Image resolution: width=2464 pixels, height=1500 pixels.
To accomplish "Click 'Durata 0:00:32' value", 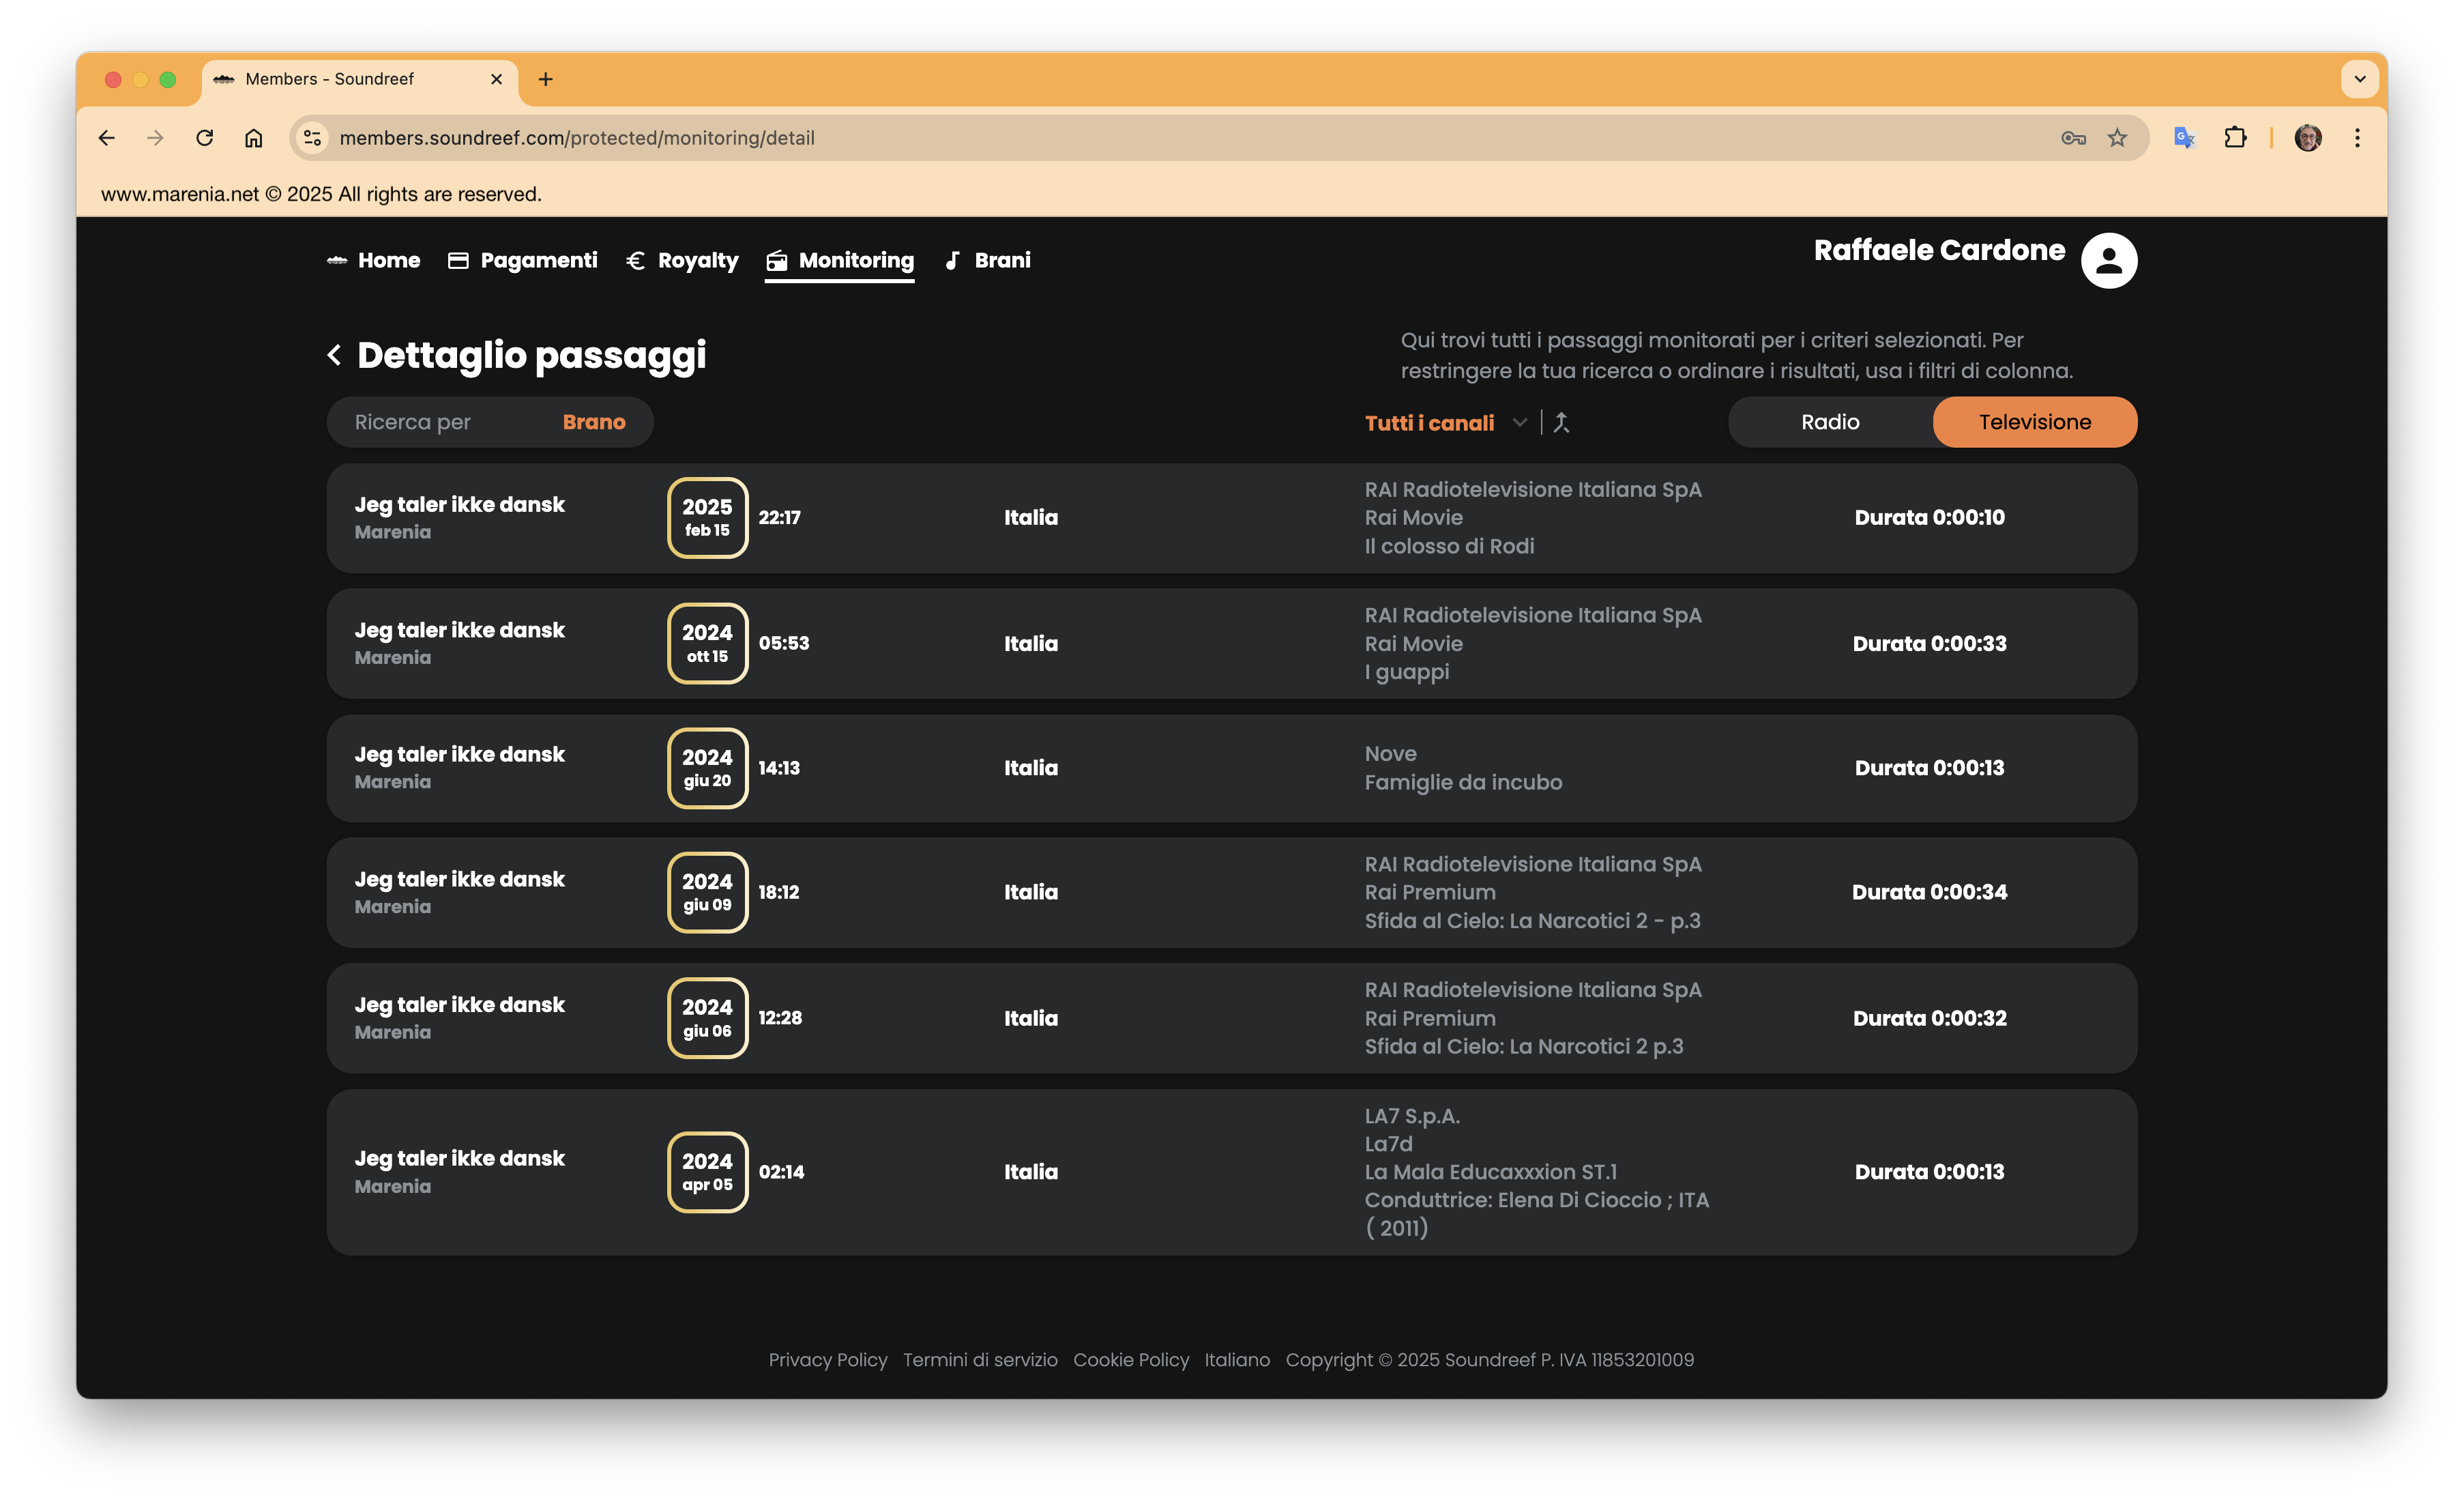I will tap(1929, 1018).
